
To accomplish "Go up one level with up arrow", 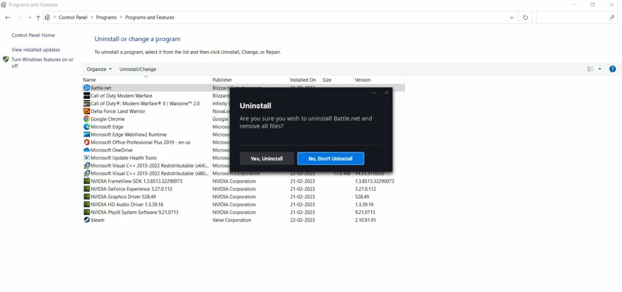I will (x=38, y=17).
